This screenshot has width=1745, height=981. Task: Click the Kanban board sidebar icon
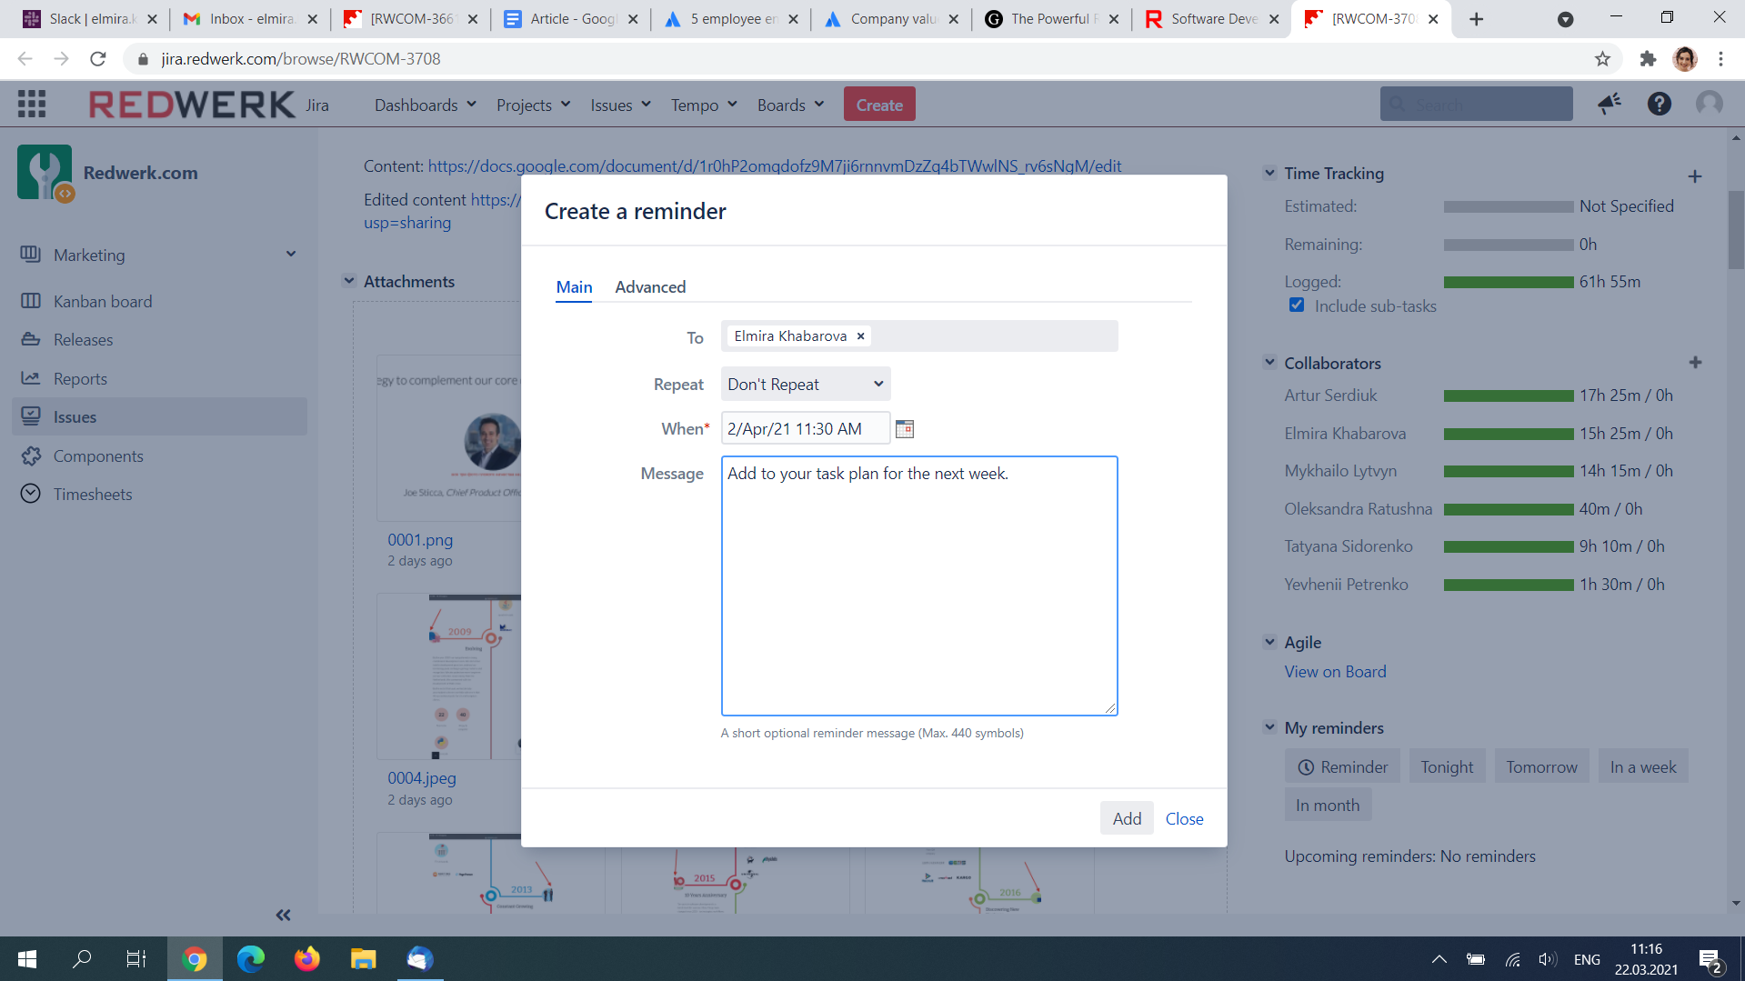click(31, 301)
